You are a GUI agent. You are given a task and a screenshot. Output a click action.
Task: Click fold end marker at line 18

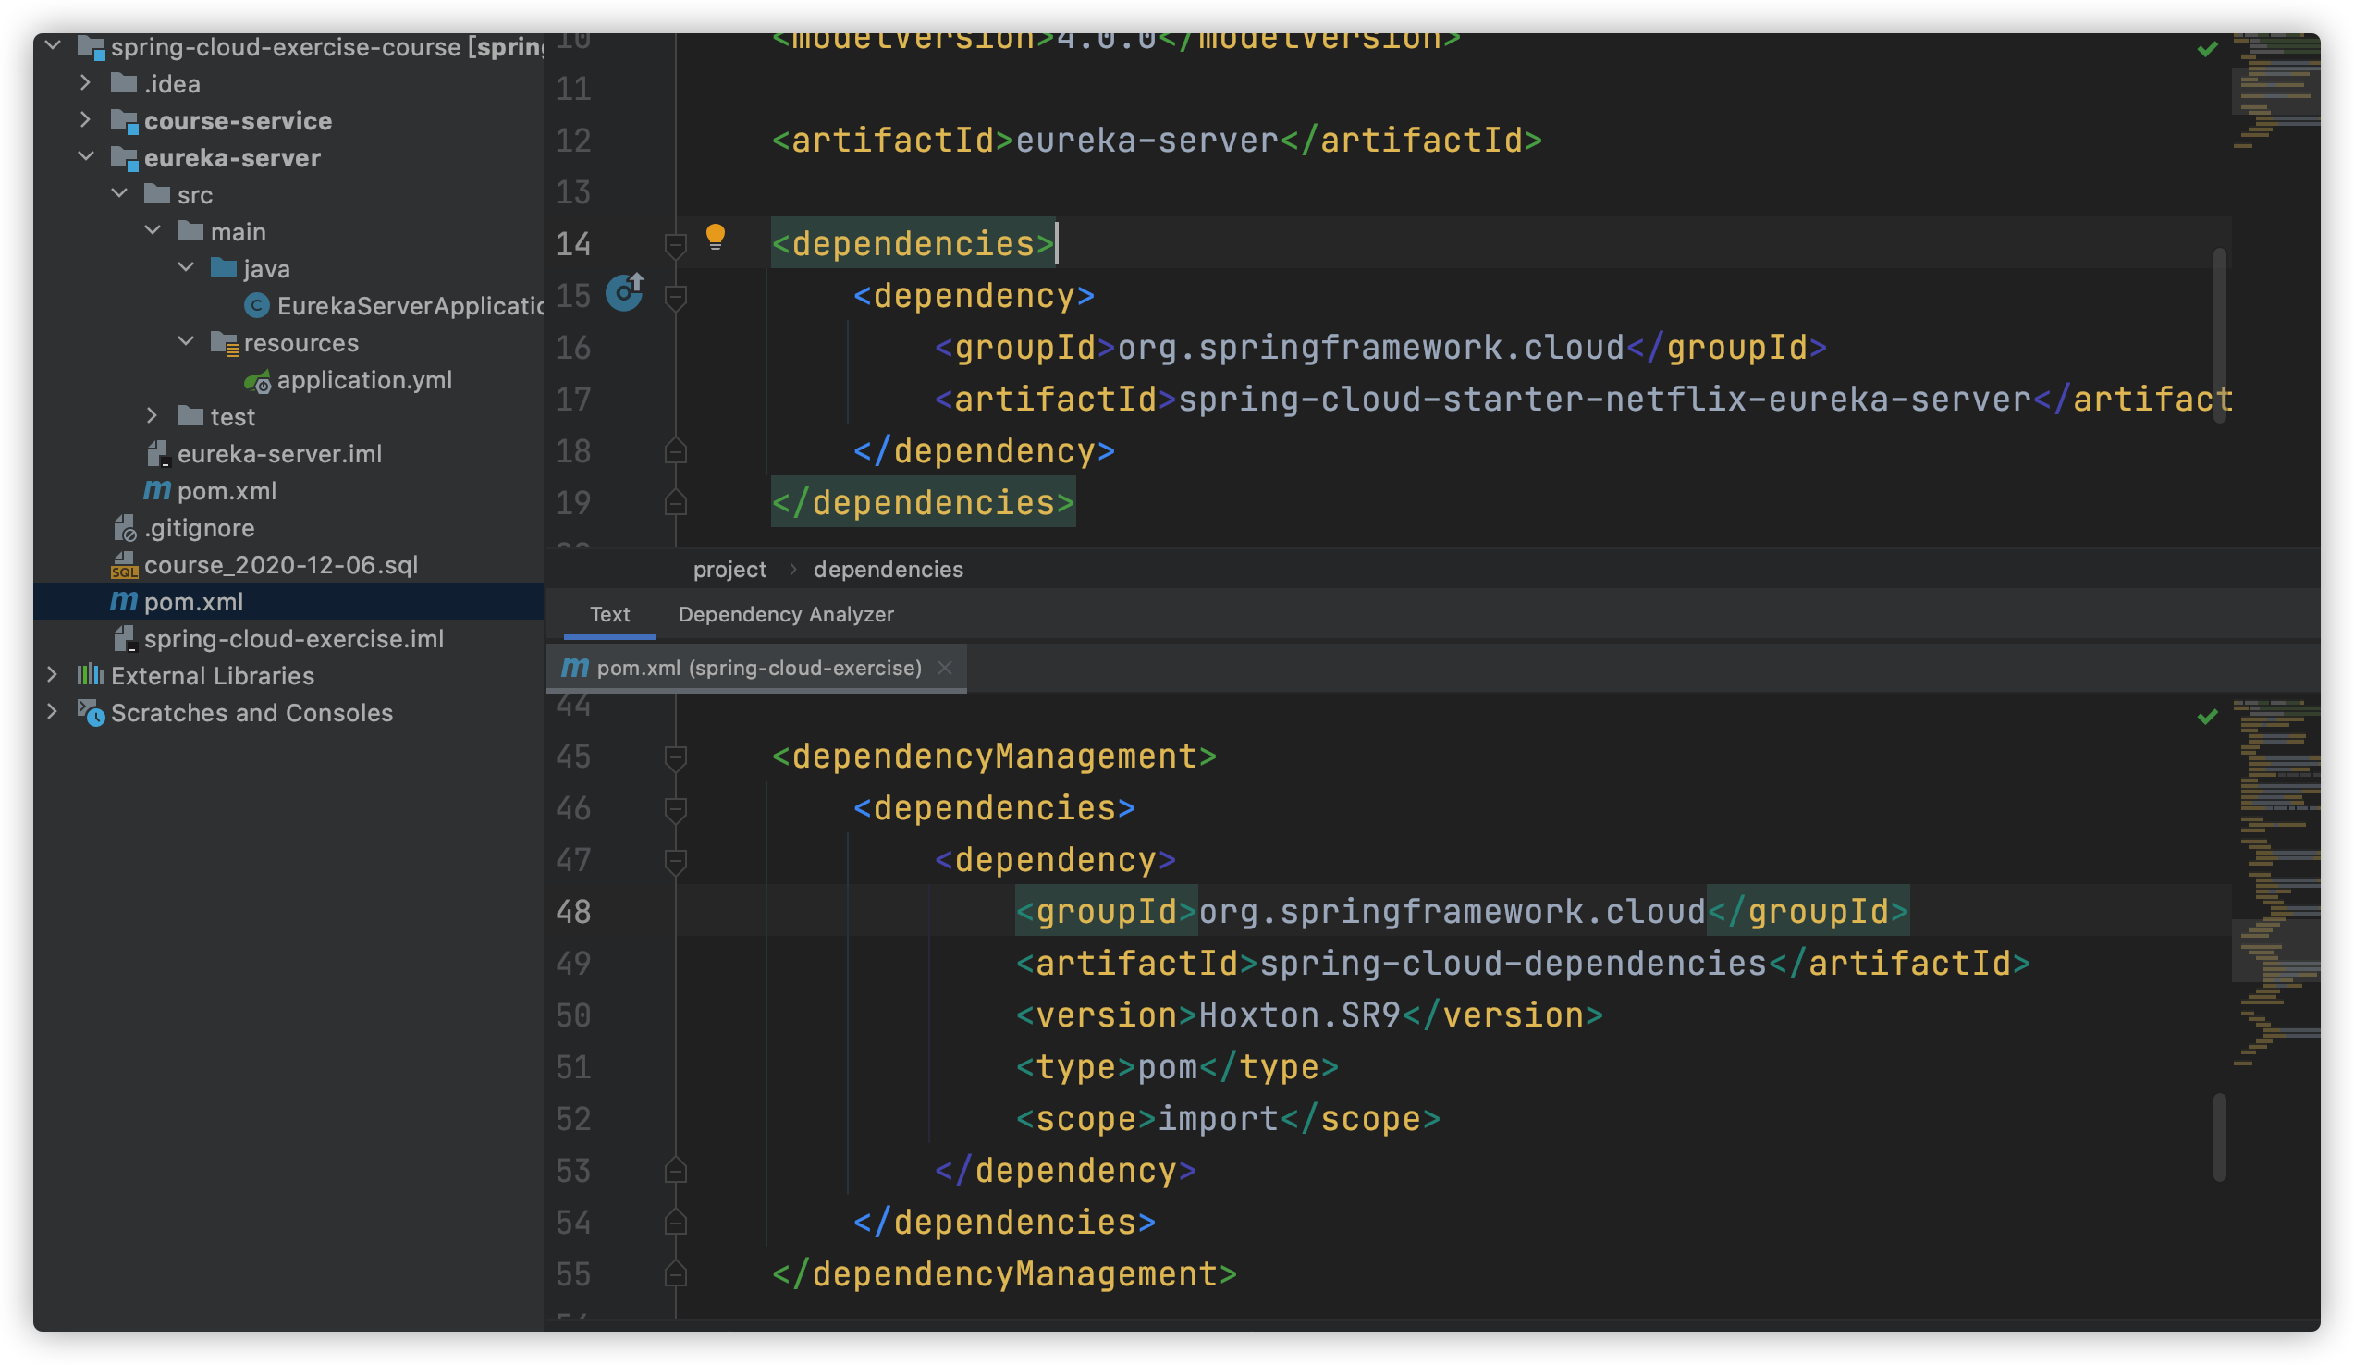point(675,451)
